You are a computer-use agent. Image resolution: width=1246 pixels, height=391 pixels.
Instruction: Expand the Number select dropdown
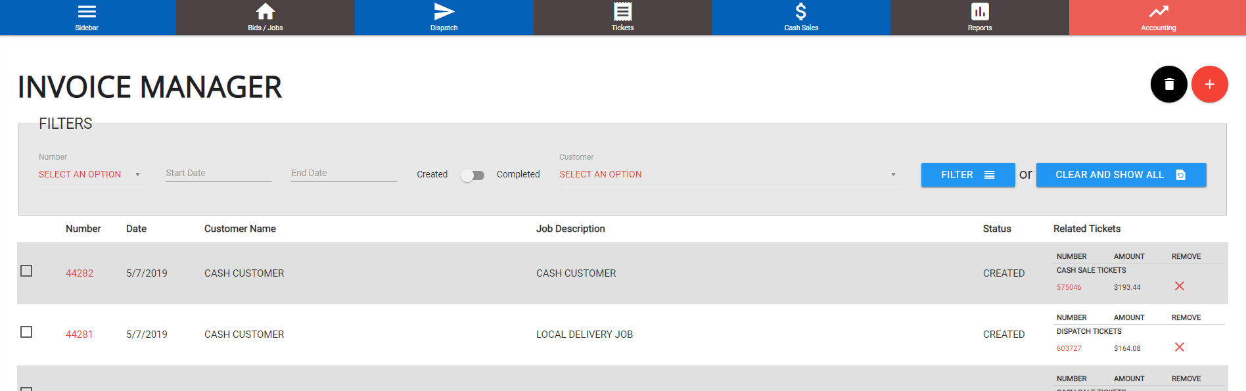pos(90,174)
